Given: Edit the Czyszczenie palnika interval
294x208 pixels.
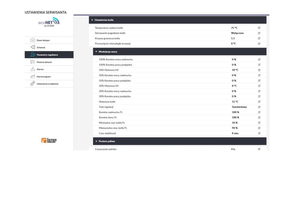Looking at the screenshot, I should pyautogui.click(x=259, y=149).
